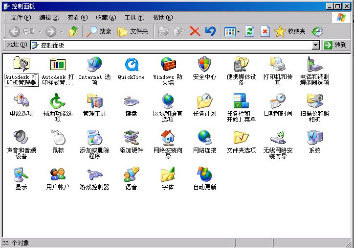Click the stop page toolbar icon
This screenshot has width=354, height=248.
click(x=265, y=31)
